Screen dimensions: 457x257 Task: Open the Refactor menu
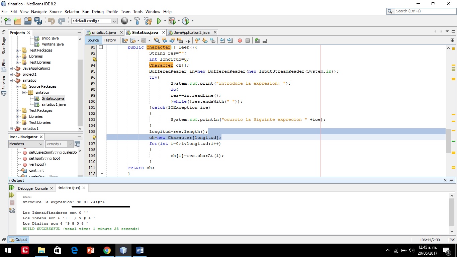[x=72, y=11]
